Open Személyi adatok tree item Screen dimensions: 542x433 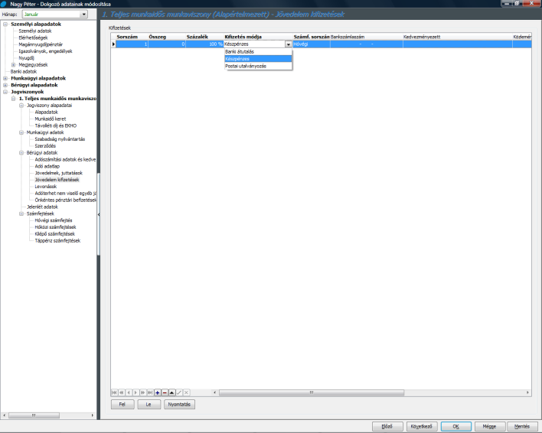coord(35,31)
